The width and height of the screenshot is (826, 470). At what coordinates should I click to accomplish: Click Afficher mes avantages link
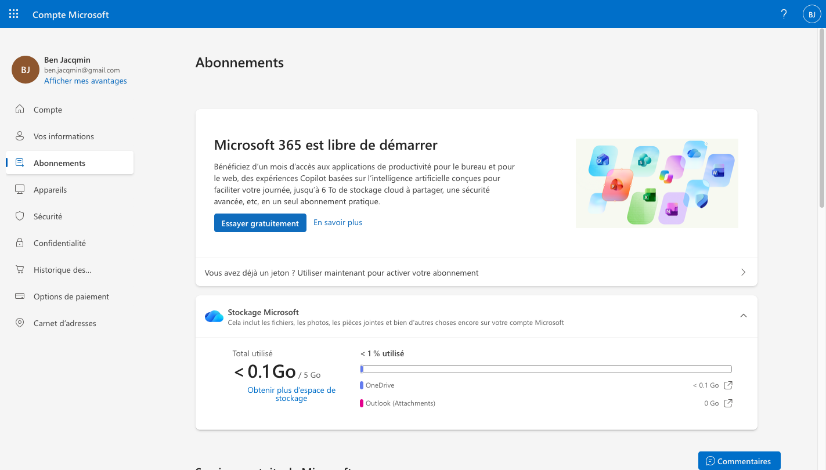click(85, 81)
